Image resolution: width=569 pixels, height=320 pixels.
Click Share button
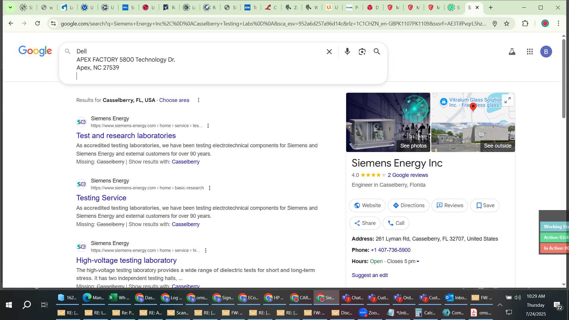pos(365,223)
